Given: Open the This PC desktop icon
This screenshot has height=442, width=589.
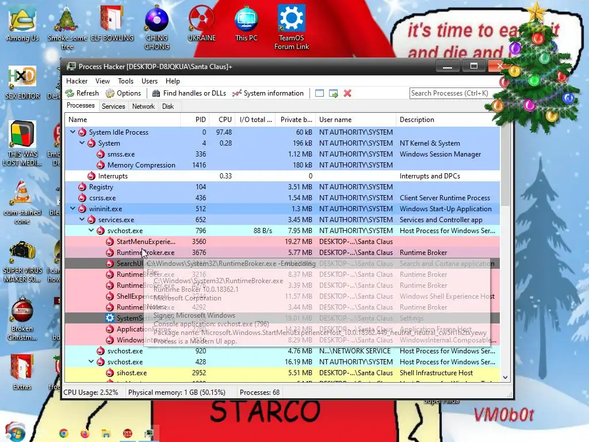Looking at the screenshot, I should 246,24.
